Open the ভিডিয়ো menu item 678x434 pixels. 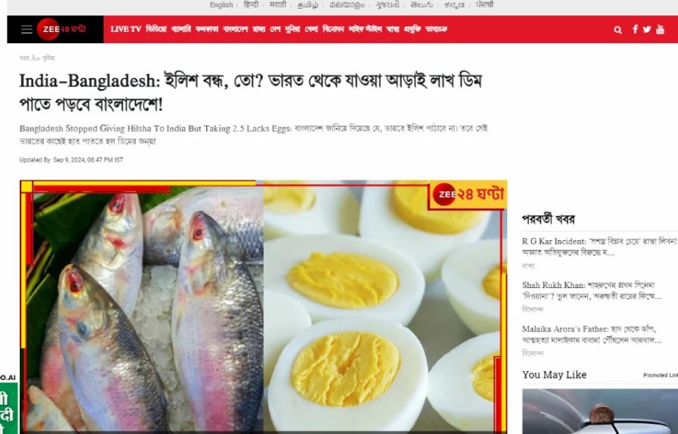point(156,29)
